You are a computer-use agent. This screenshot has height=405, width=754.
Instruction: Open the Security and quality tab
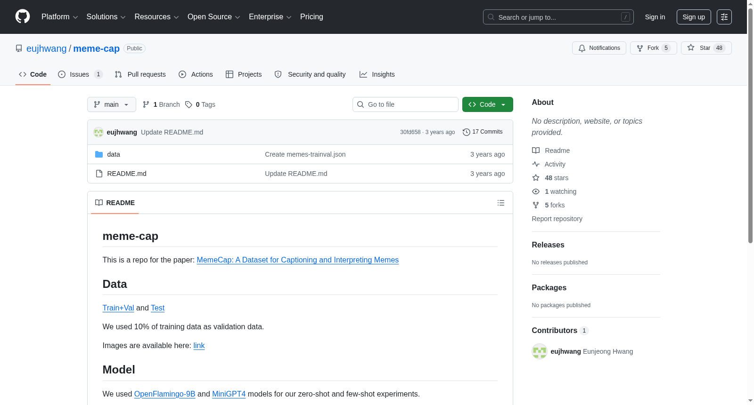coord(310,74)
